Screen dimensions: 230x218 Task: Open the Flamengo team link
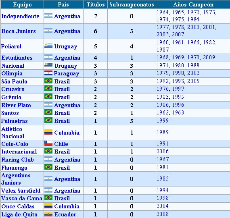14,168
